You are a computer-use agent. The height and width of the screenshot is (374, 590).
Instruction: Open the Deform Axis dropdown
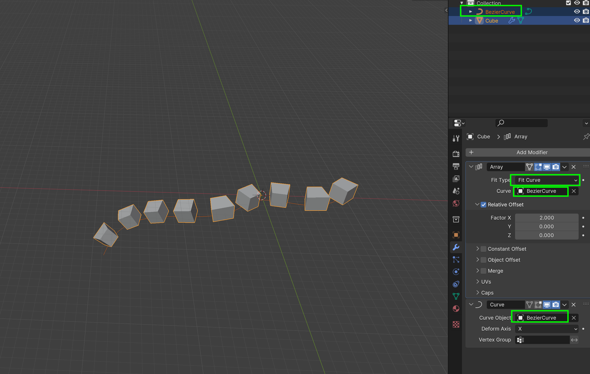click(x=546, y=328)
